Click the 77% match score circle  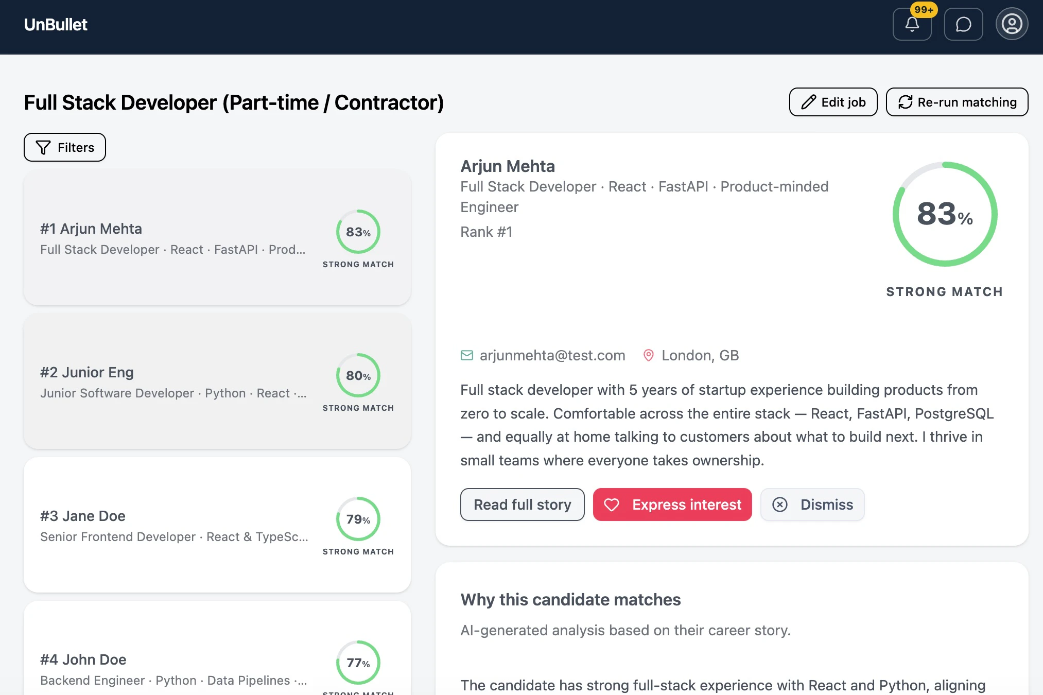[x=358, y=663]
